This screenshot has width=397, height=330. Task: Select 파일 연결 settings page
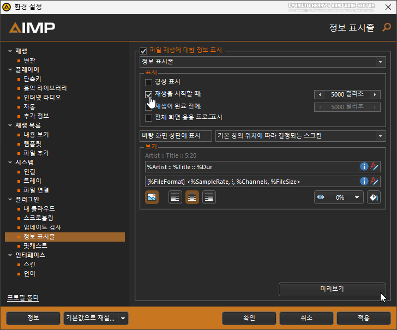pos(36,190)
